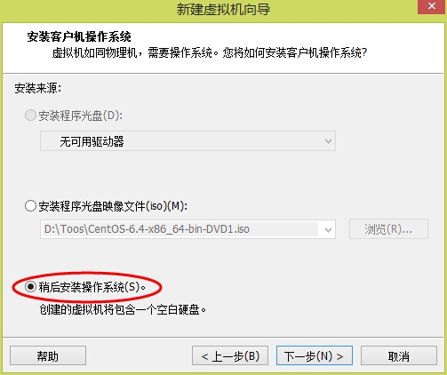Click the 浏览(R)... browse button
This screenshot has height=375, width=447.
(388, 229)
